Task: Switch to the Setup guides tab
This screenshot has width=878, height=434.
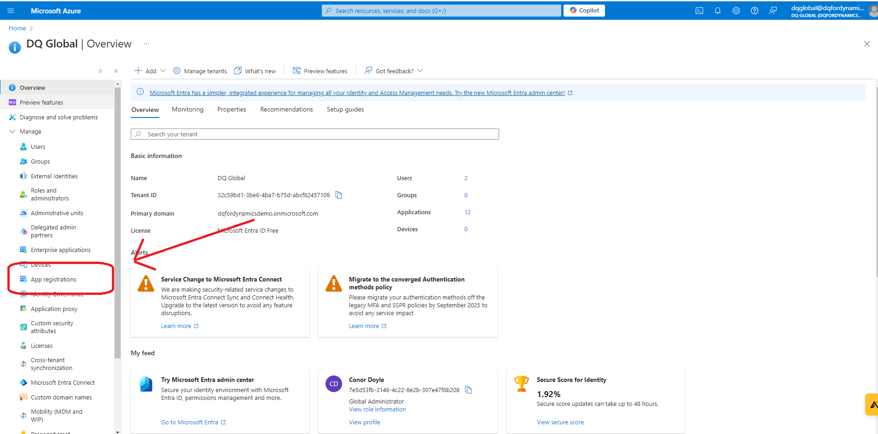Action: 345,109
